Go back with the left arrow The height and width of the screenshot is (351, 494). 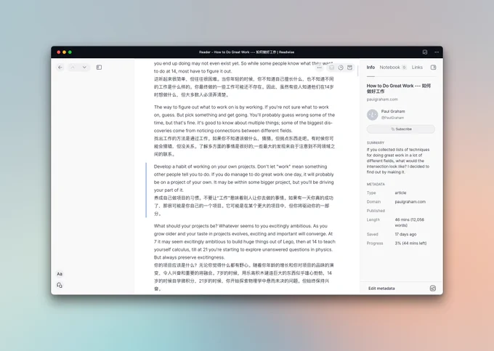(60, 68)
